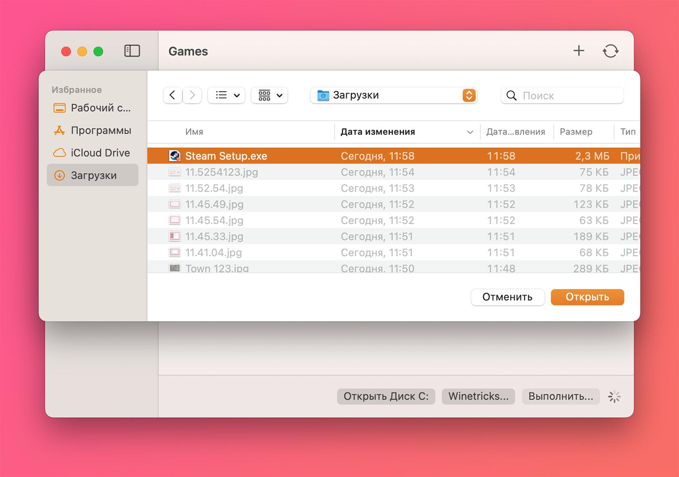Viewport: 679px width, 477px height.
Task: Open the grouping options dropdown
Action: coord(270,95)
